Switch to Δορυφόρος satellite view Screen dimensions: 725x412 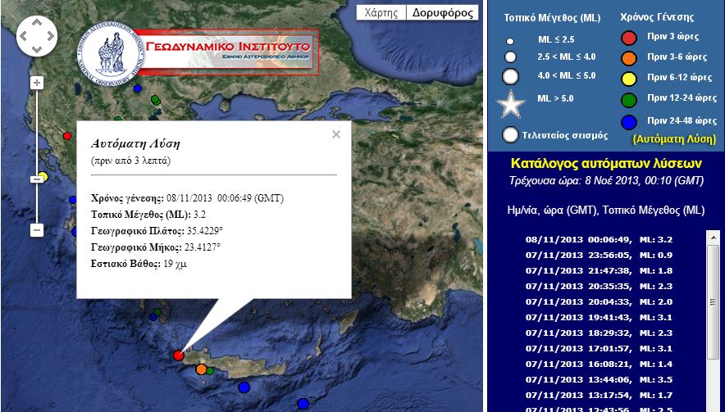[442, 13]
